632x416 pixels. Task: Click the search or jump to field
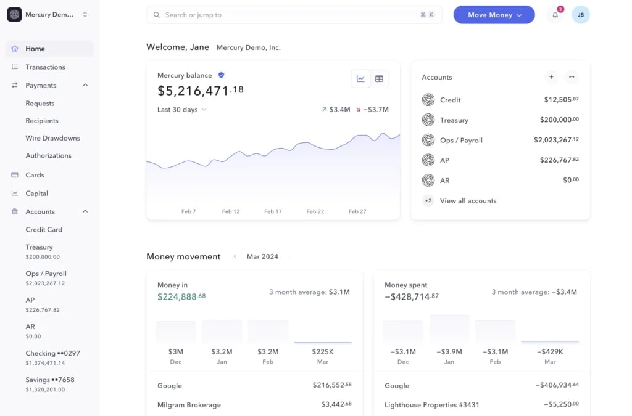coord(294,15)
